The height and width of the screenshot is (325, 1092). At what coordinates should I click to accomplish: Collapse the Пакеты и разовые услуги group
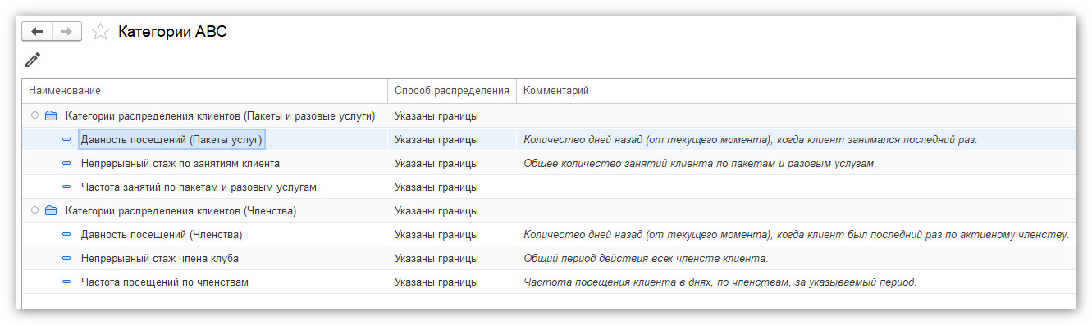tap(34, 115)
